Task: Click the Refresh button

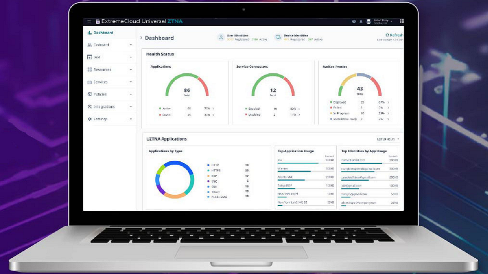Action: click(394, 35)
